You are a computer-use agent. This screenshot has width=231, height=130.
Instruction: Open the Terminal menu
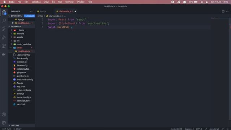69,2
